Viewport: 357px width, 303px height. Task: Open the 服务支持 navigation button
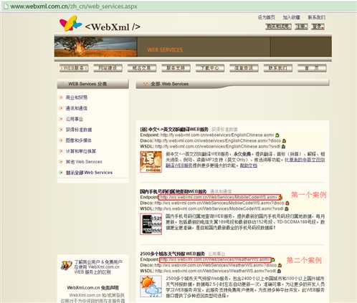pyautogui.click(x=176, y=68)
